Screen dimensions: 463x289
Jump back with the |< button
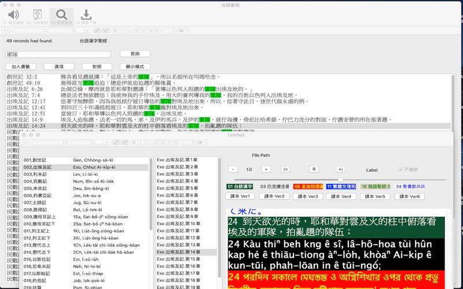point(285,169)
